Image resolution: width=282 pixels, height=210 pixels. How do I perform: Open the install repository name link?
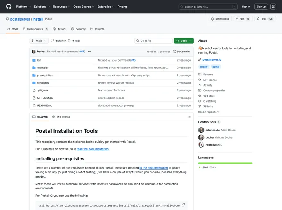pyautogui.click(x=37, y=19)
